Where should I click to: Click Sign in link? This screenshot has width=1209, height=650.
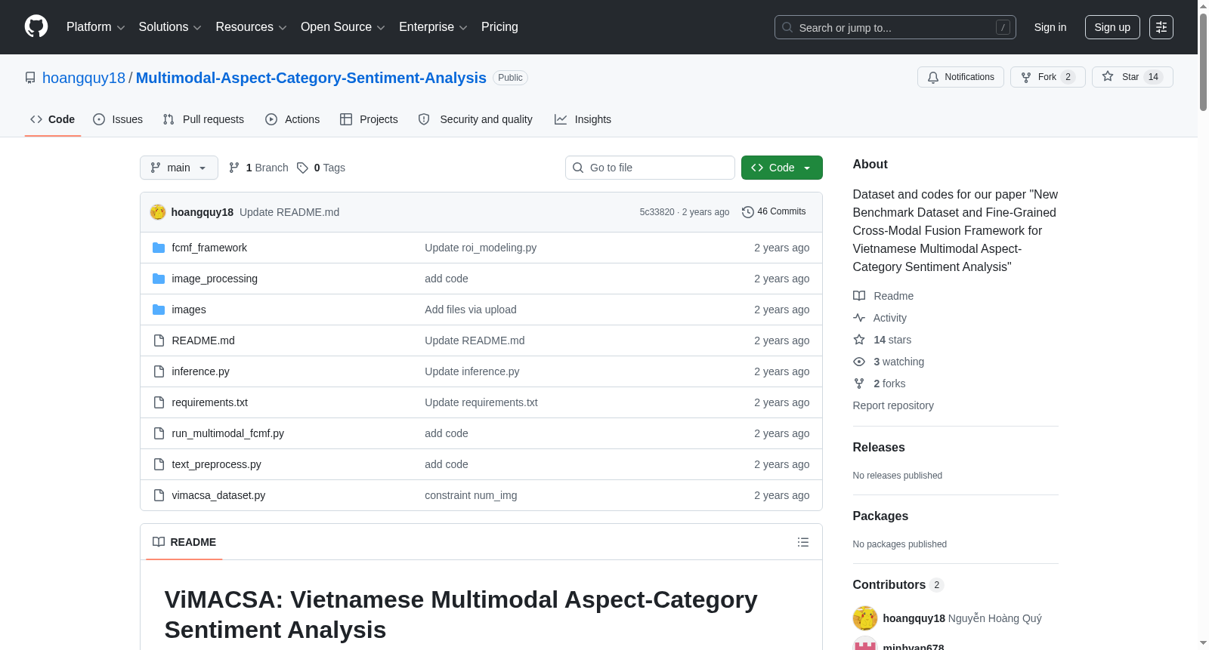click(x=1050, y=27)
